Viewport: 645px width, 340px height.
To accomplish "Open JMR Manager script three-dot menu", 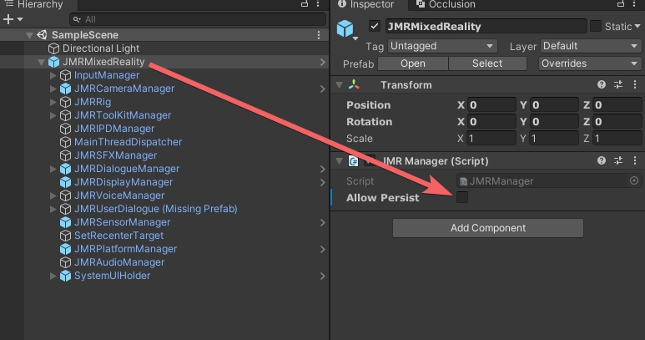I will click(635, 161).
